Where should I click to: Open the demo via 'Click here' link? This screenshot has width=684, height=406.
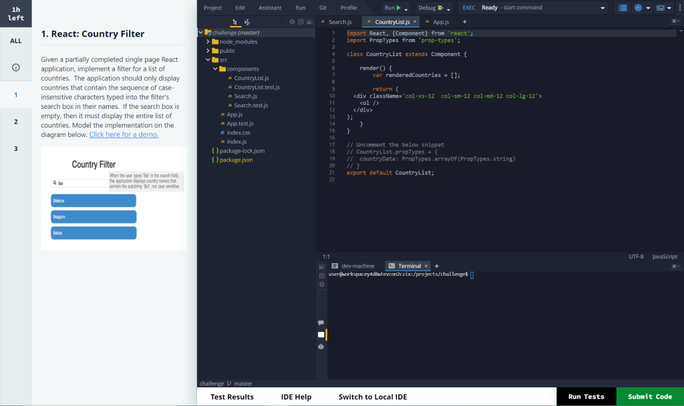(x=124, y=134)
